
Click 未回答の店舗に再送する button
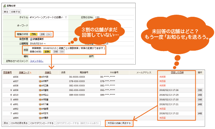point(119,123)
